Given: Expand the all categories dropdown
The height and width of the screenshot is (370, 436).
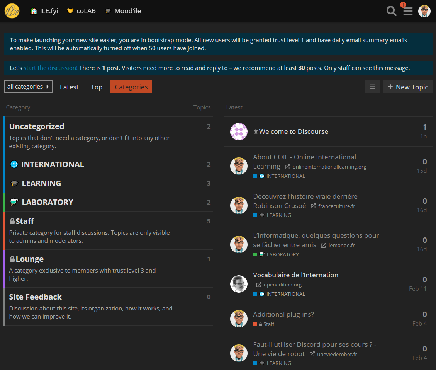Looking at the screenshot, I should 28,87.
